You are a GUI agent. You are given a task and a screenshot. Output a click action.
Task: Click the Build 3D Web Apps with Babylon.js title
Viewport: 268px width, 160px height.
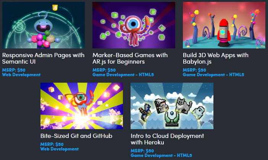216,58
